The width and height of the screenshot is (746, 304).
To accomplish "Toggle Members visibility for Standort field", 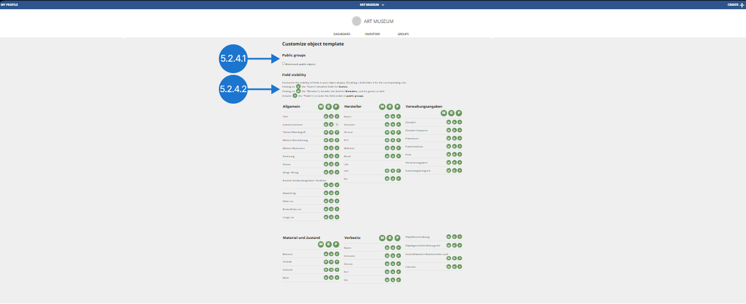I will (x=449, y=122).
